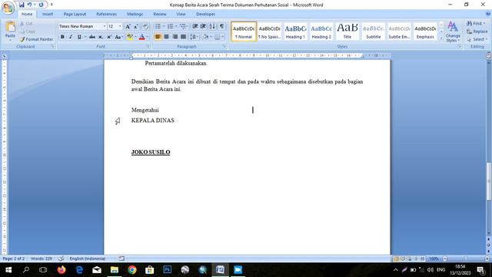
Task: Toggle Underline formatting
Action: tap(79, 37)
